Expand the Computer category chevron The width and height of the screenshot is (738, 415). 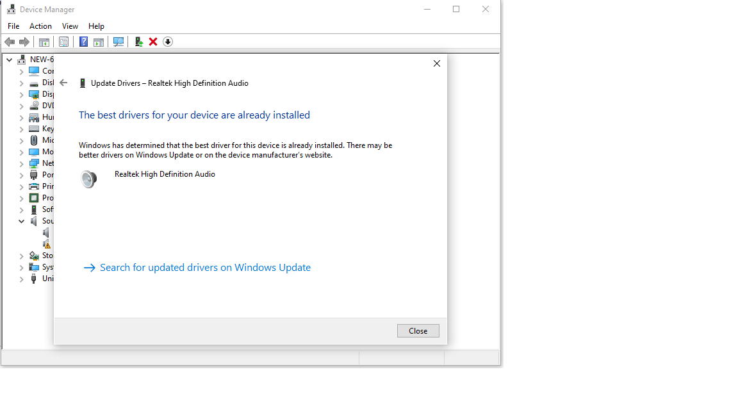point(21,72)
